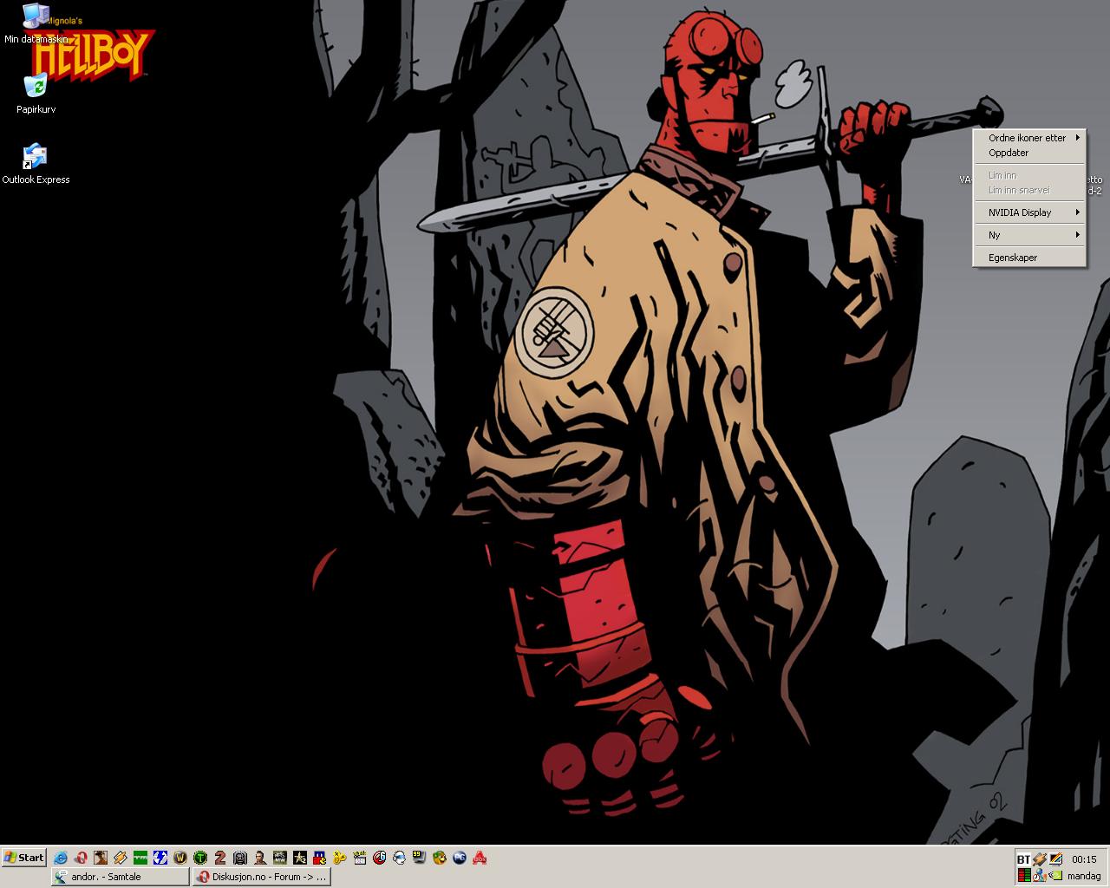
Task: Choose Egenskaper in the context menu
Action: click(x=1029, y=258)
